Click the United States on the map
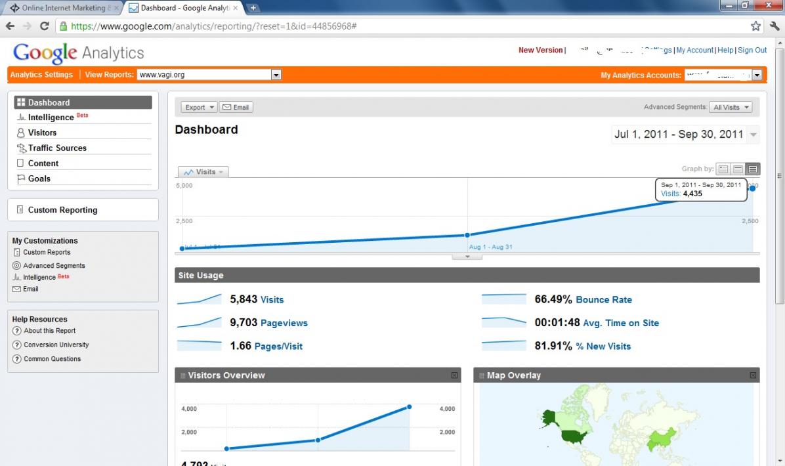Viewport: 785px width, 466px height. [573, 436]
